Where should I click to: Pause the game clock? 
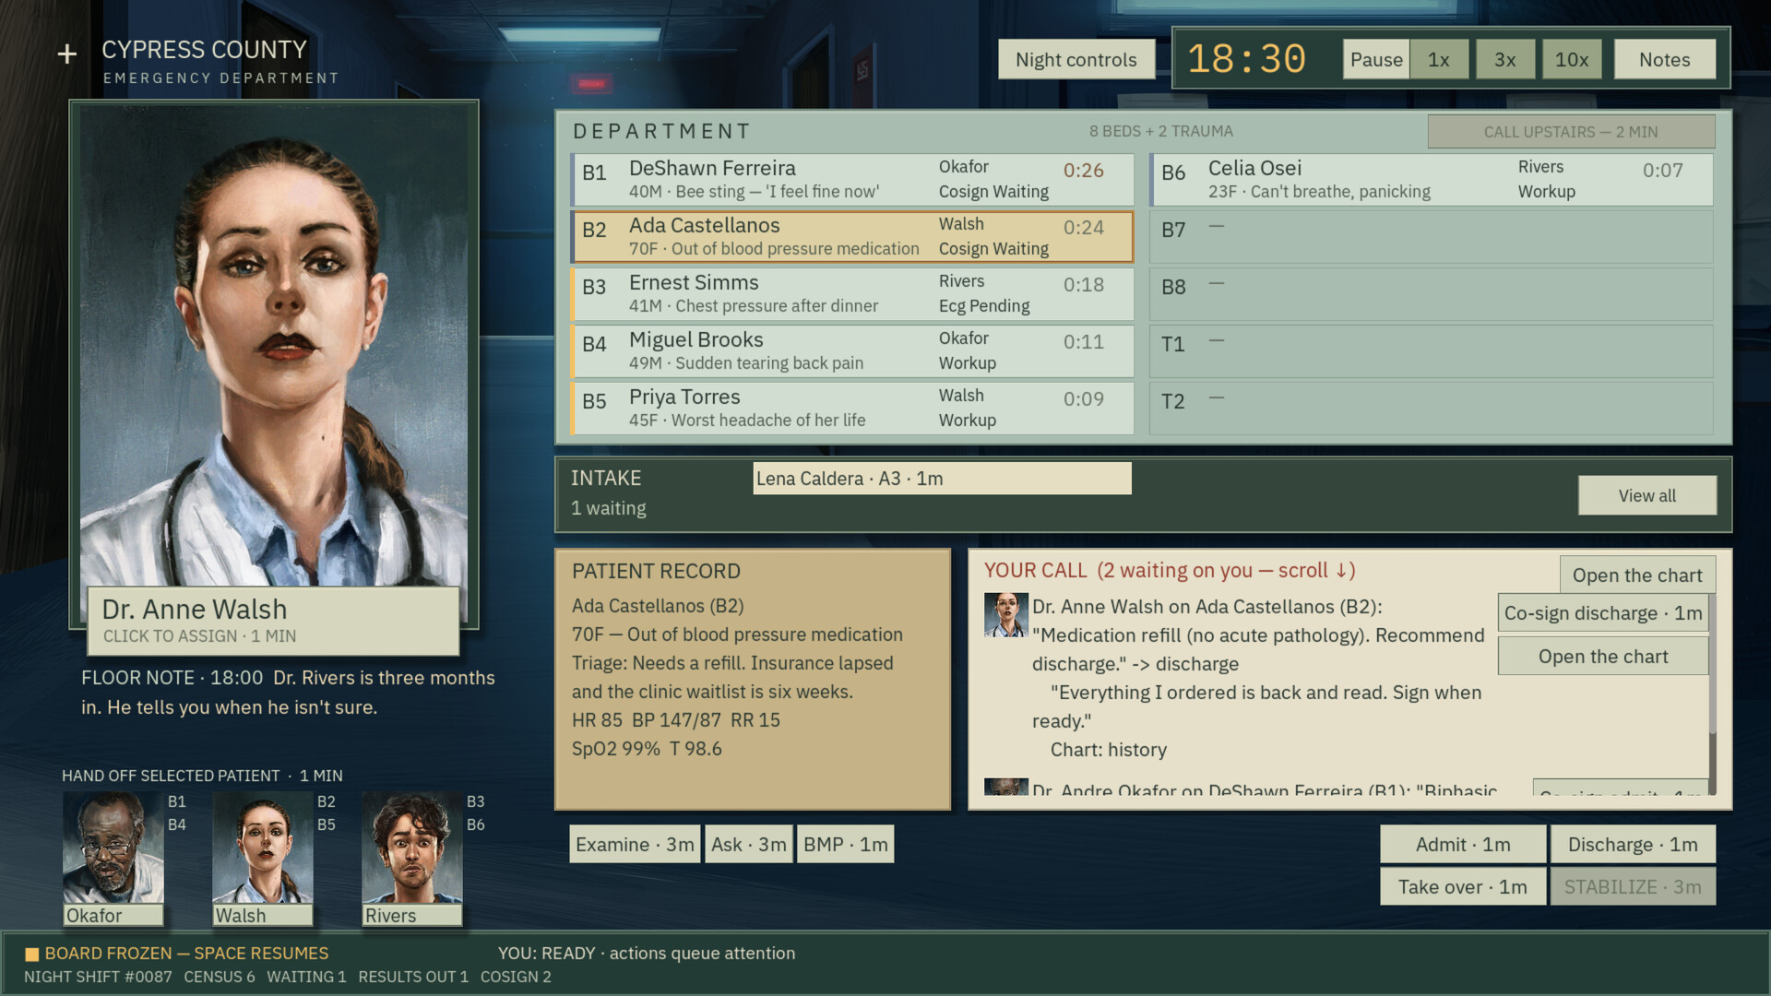(1376, 60)
